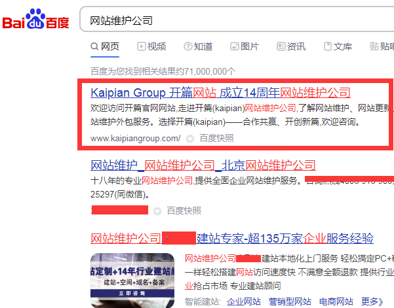Expand the dropdown arrow in the second result's URL line
394x308 pixels.
[157, 211]
